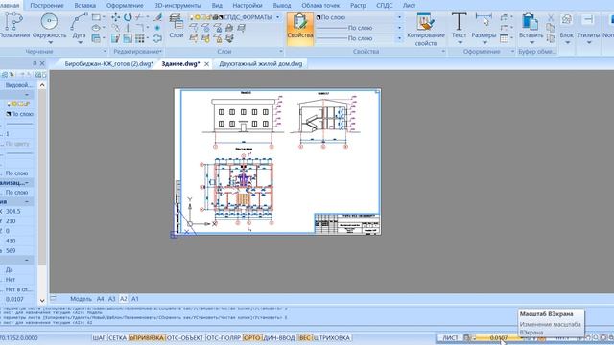614x345 pixels.
Task: Open the Слои layers manager
Action: click(x=177, y=26)
